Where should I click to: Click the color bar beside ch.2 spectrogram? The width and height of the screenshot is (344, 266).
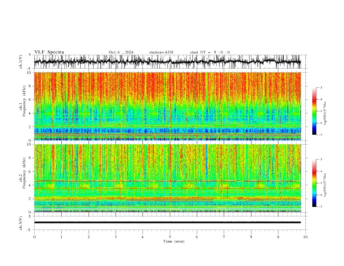(314, 183)
